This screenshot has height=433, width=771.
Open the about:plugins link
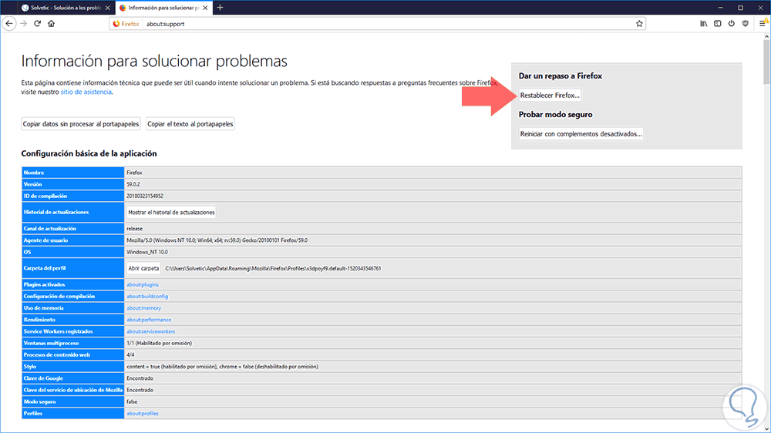[x=143, y=284]
